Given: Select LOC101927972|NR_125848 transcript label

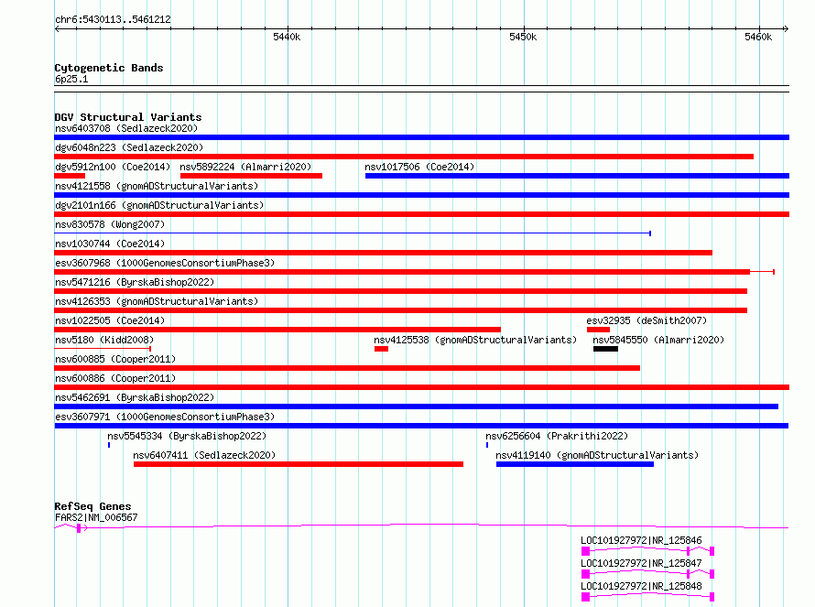Looking at the screenshot, I should click(x=641, y=586).
